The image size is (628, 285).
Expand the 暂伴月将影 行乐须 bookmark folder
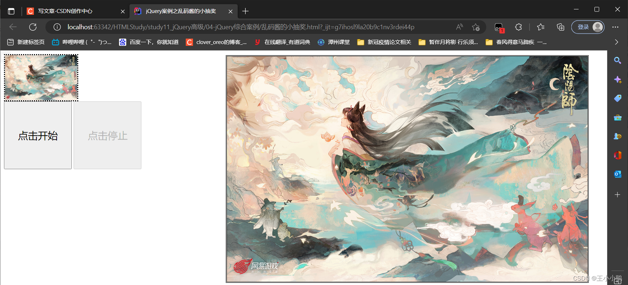[448, 42]
